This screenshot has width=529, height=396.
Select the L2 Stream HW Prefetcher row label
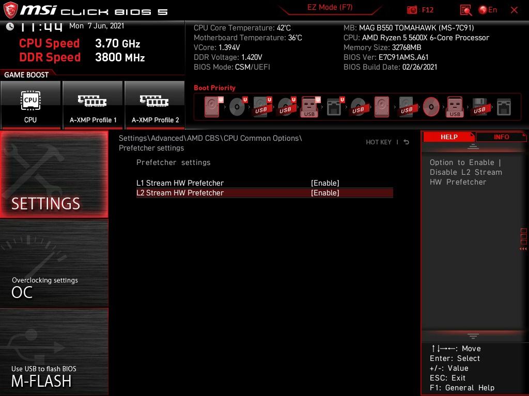click(x=180, y=193)
